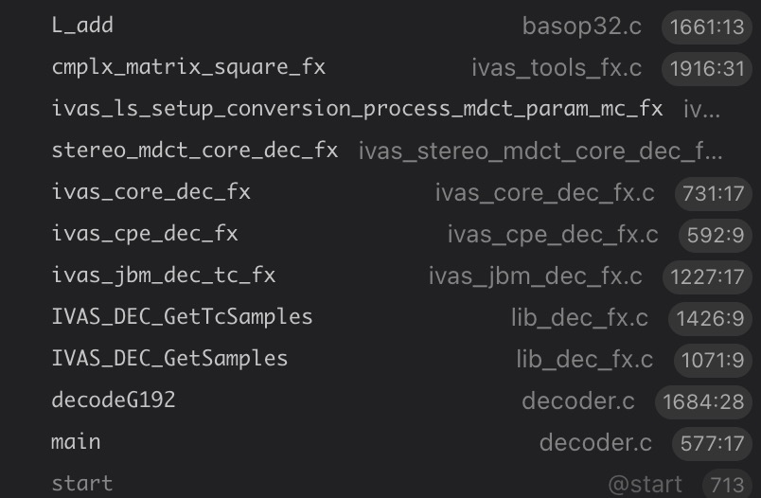Open truncated ivas_stereo_mdct_core_dec_f… file link

(x=540, y=151)
